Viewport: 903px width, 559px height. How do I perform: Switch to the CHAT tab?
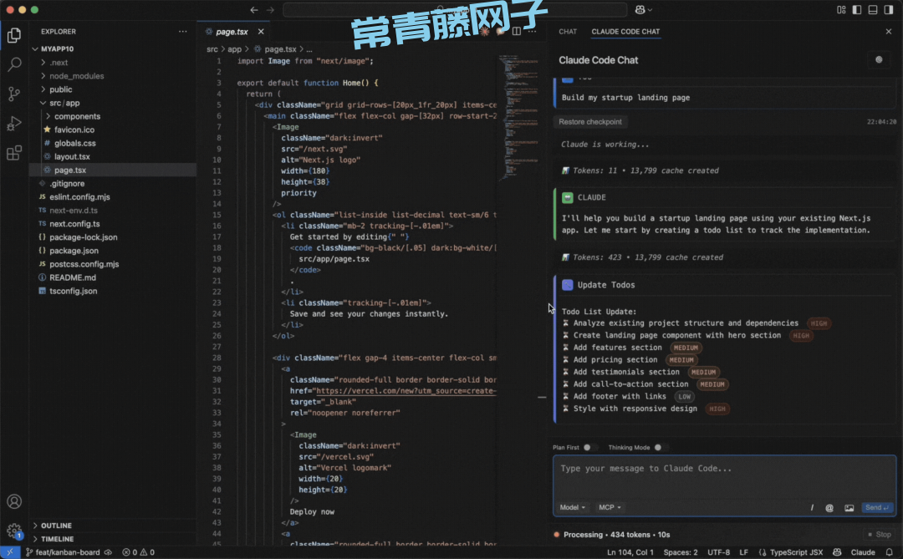(568, 32)
